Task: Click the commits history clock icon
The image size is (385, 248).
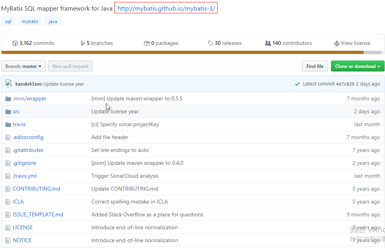Action: [x=15, y=43]
